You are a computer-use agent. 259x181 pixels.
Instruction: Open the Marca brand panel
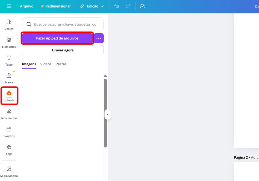pos(9,78)
